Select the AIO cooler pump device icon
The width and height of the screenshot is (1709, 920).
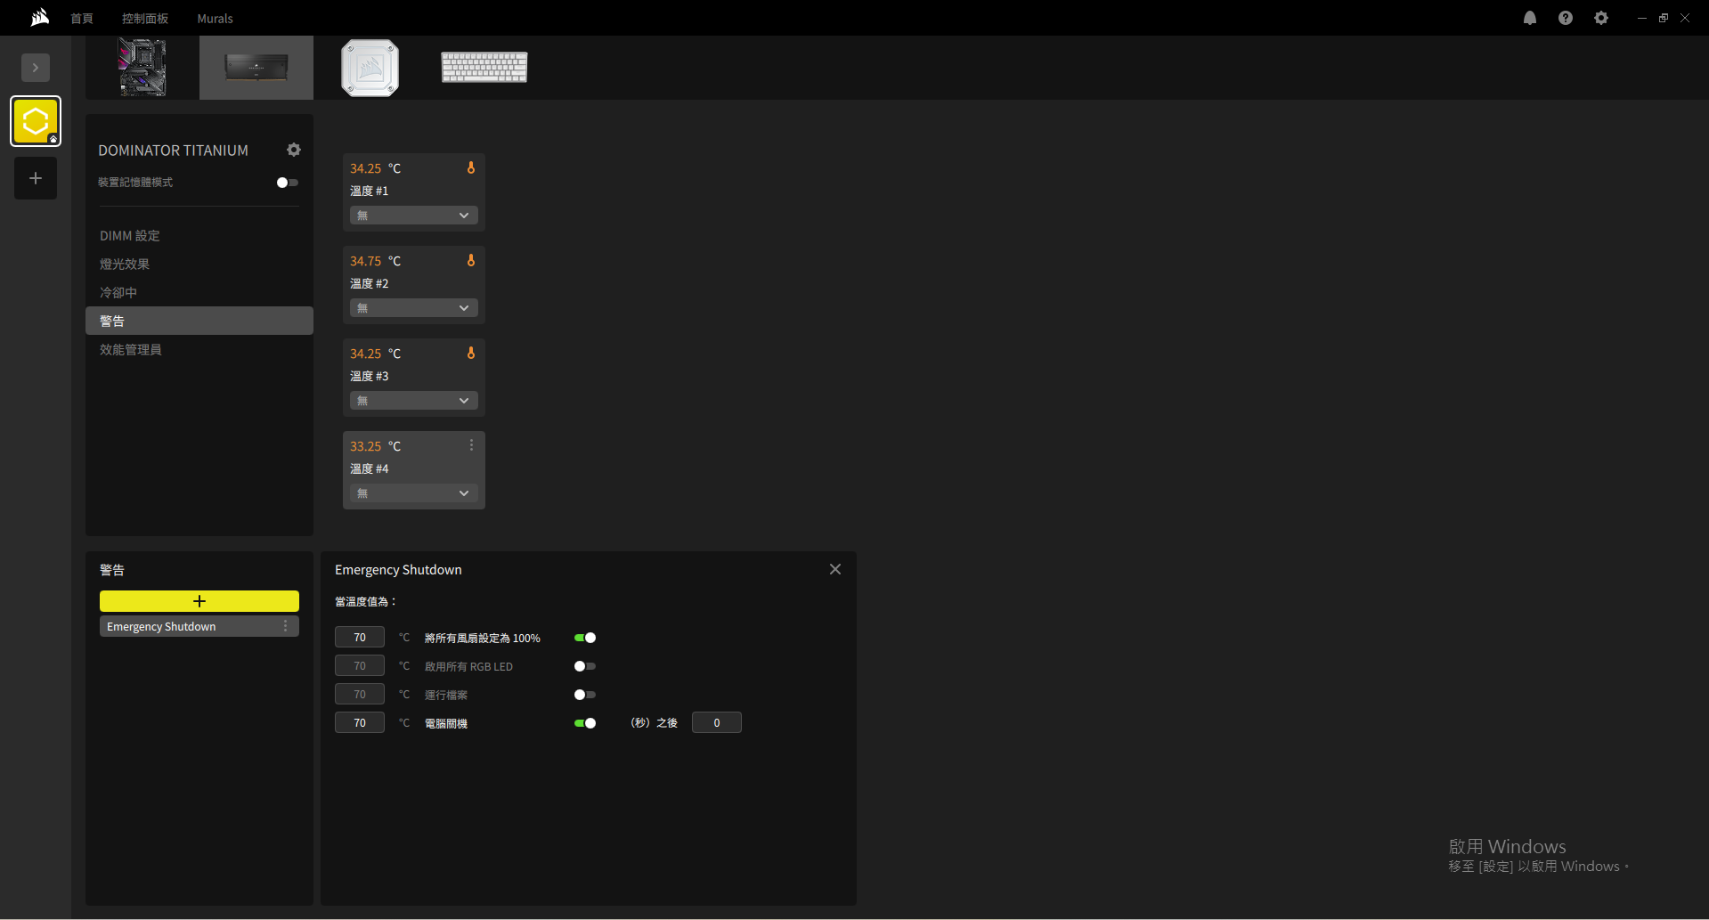click(370, 68)
